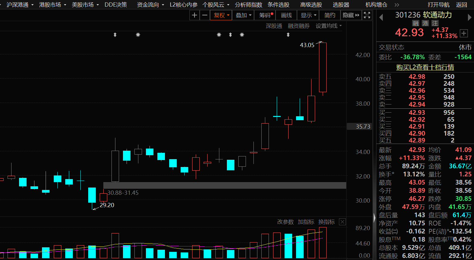
Task: Click the latest tall red candlestick
Action: (x=323, y=67)
